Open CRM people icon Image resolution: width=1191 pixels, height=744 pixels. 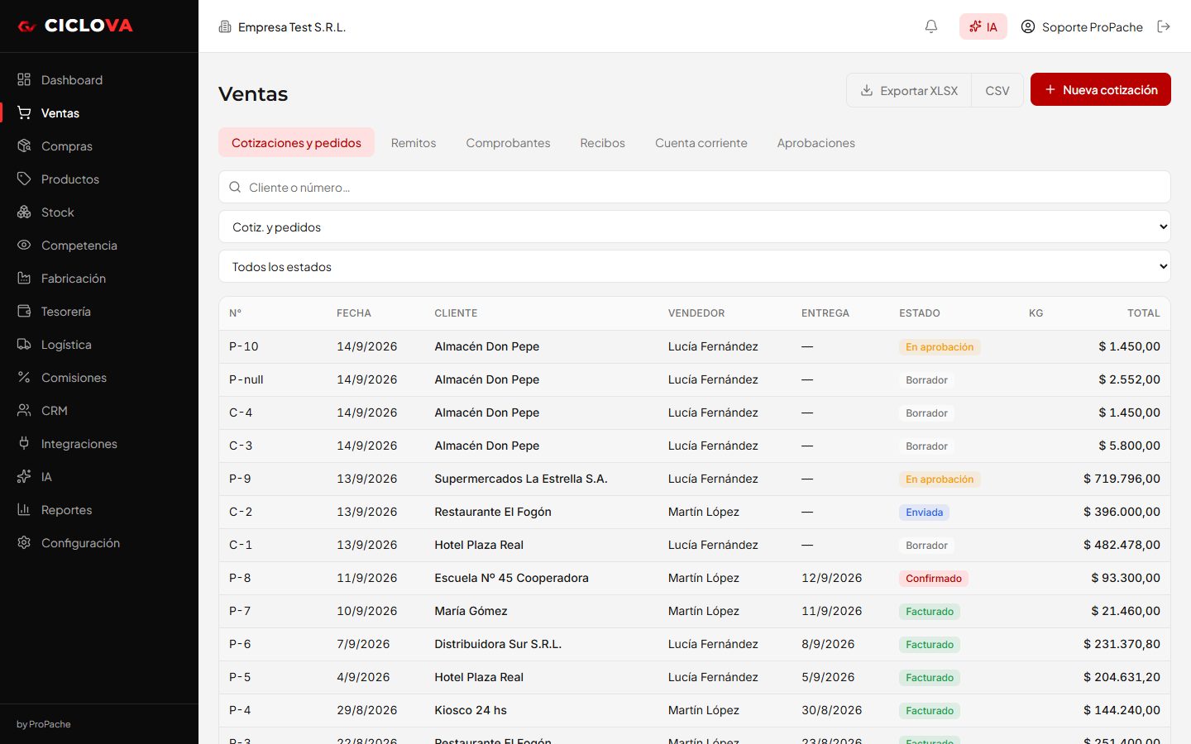24,410
